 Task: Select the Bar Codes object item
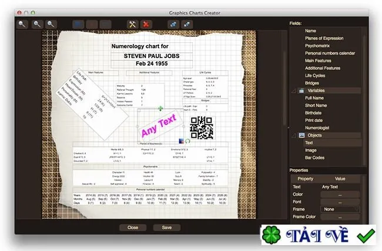click(x=314, y=158)
